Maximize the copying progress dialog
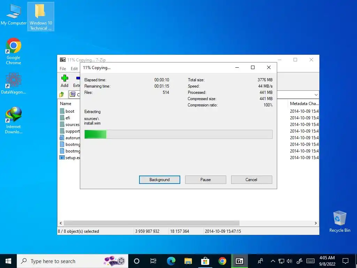Viewport: 357px width, 268px height. click(x=253, y=67)
